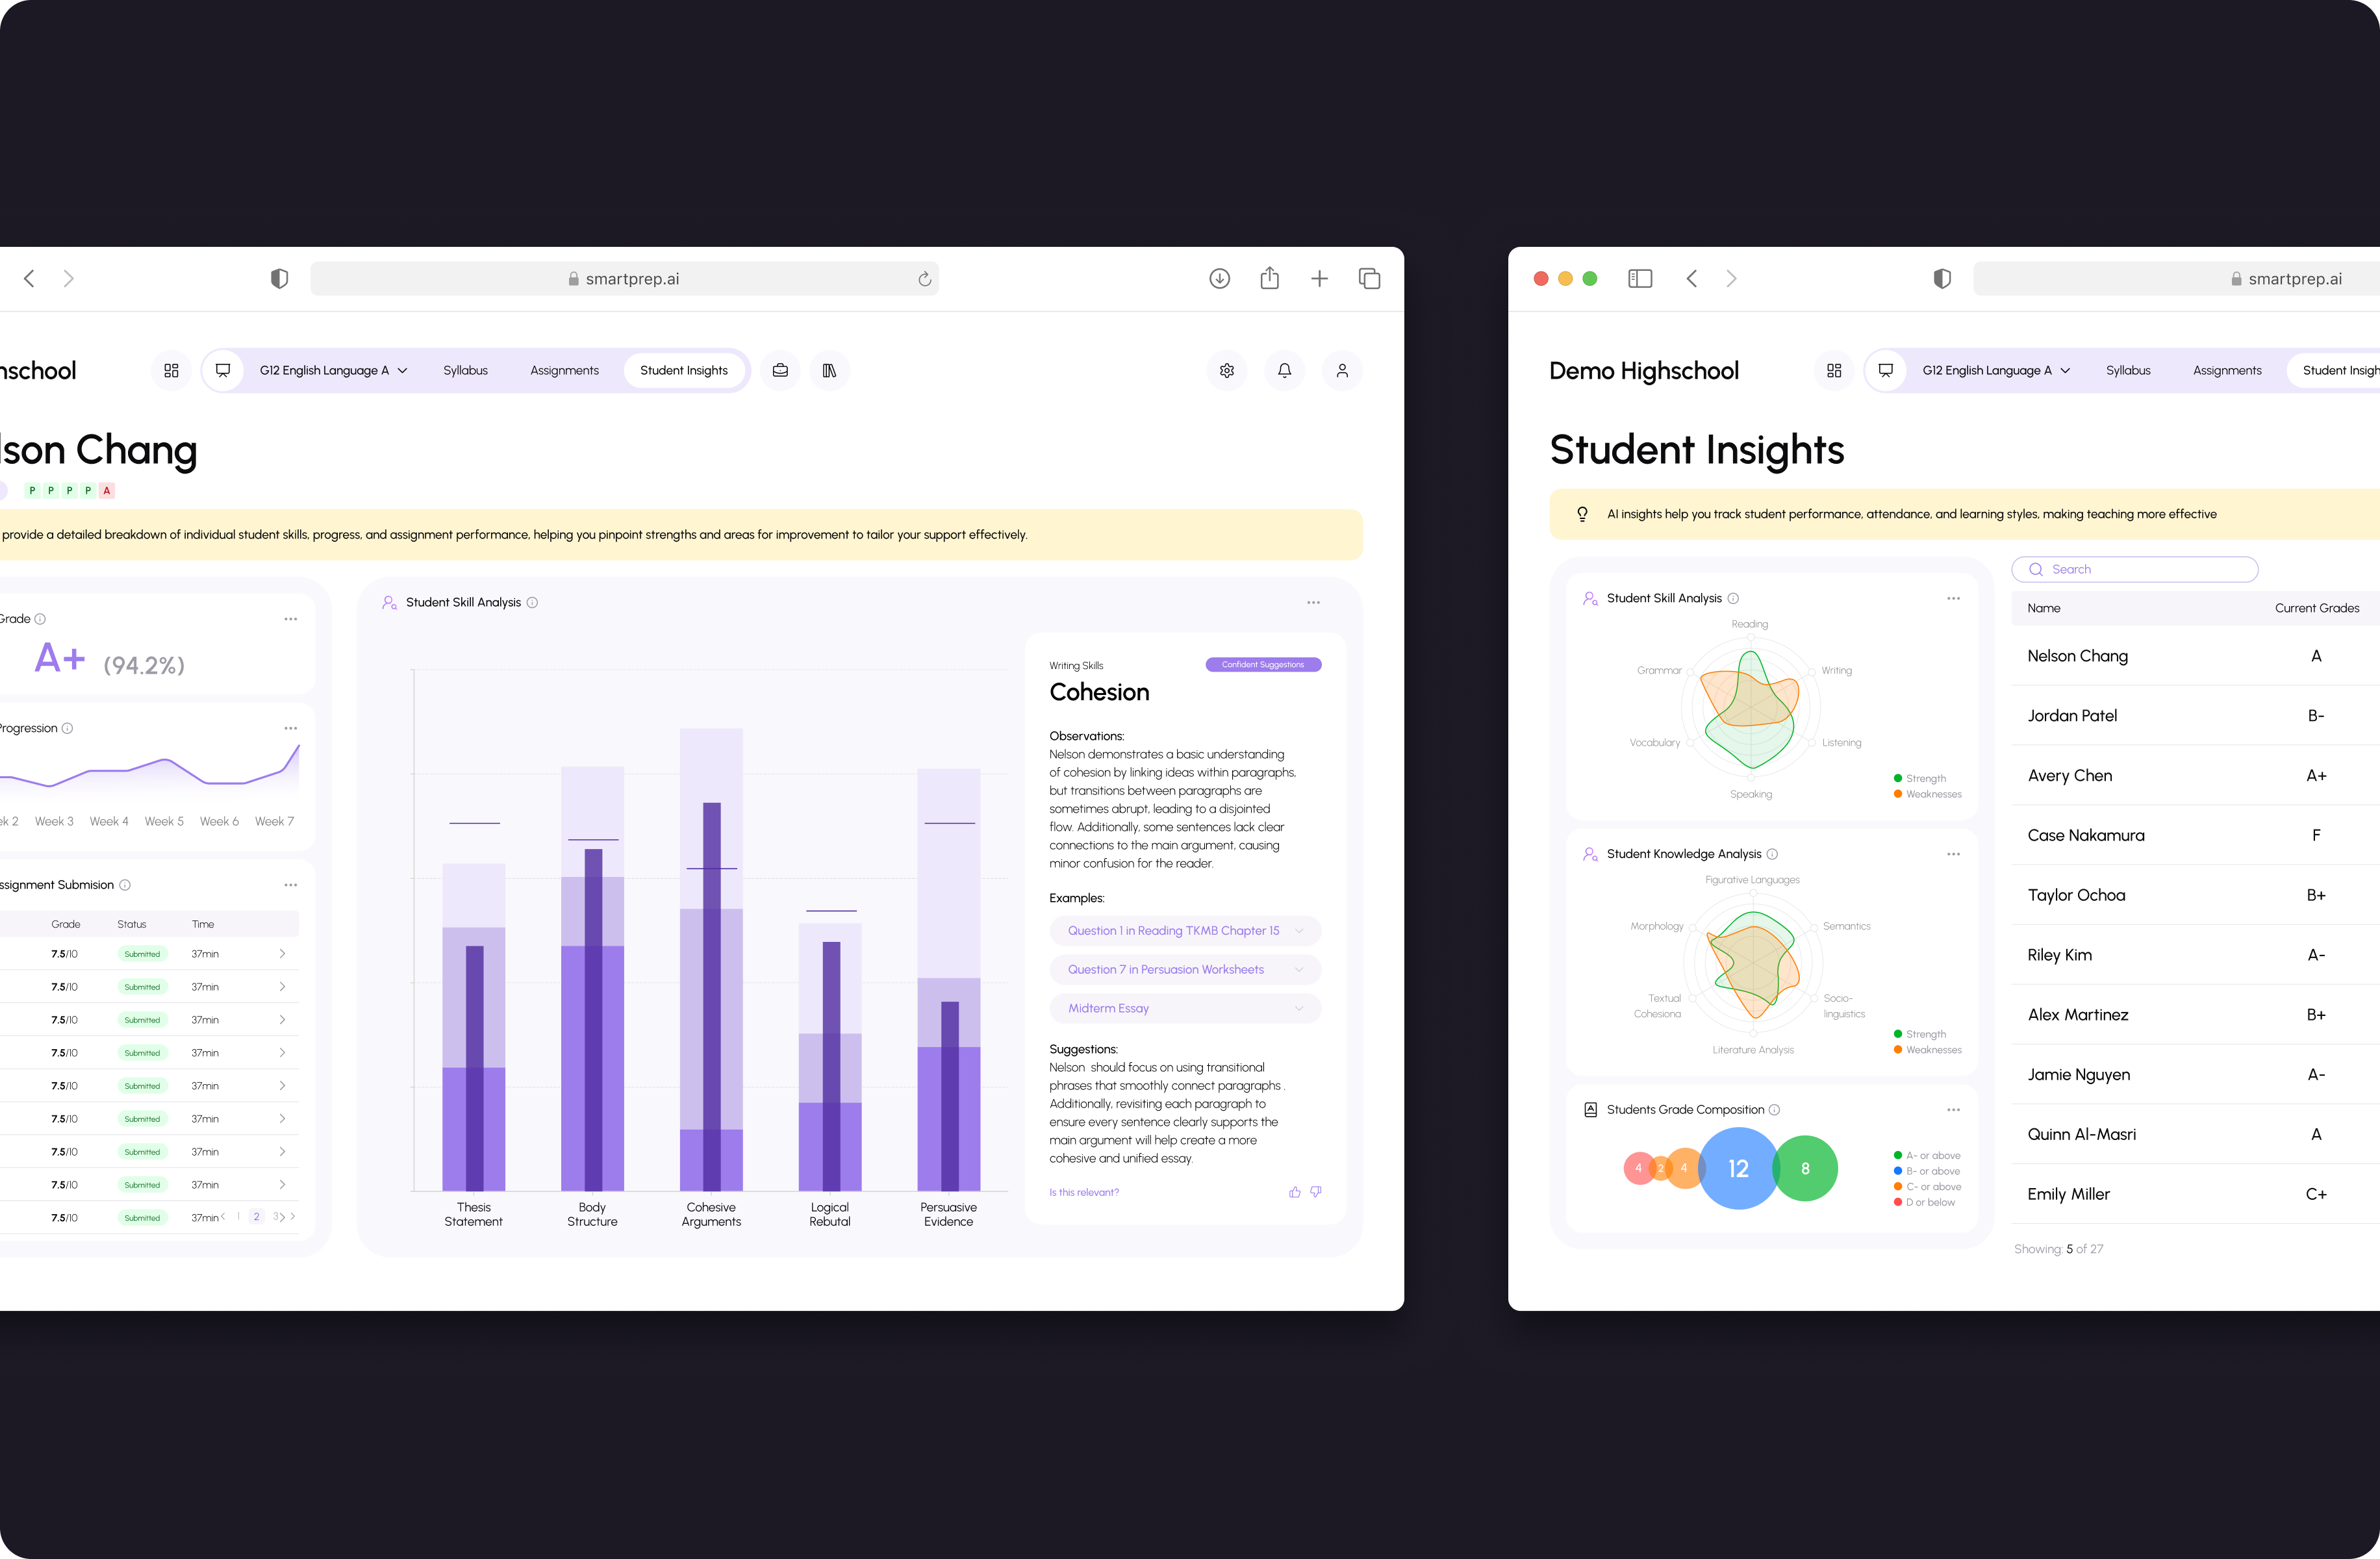Open a new tab with the plus icon
The height and width of the screenshot is (1559, 2380).
pyautogui.click(x=1319, y=278)
